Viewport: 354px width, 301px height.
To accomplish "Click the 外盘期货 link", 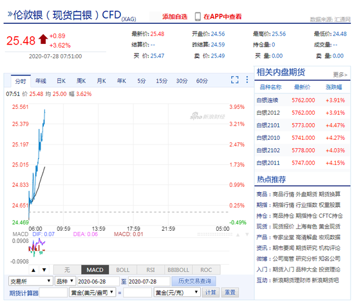I will click(306, 194).
